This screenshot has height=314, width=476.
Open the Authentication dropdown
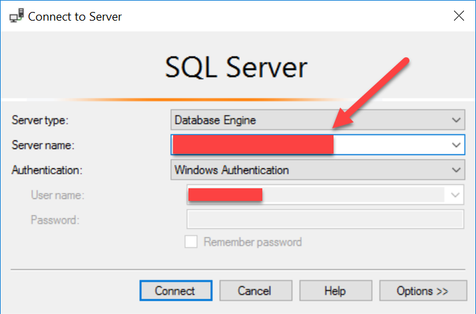coord(318,170)
